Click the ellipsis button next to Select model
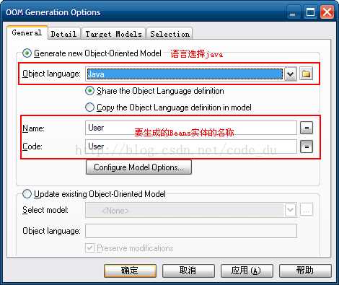 pyautogui.click(x=307, y=210)
